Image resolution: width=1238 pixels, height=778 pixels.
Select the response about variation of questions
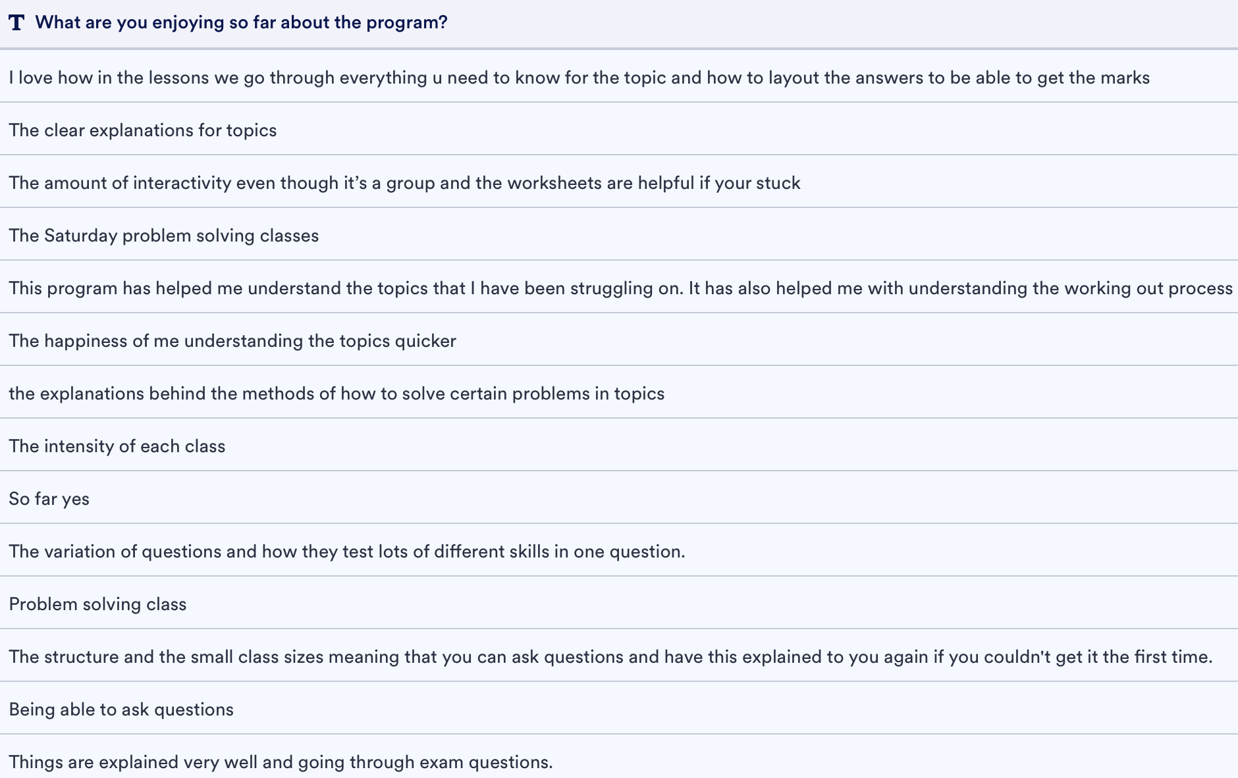pos(347,552)
